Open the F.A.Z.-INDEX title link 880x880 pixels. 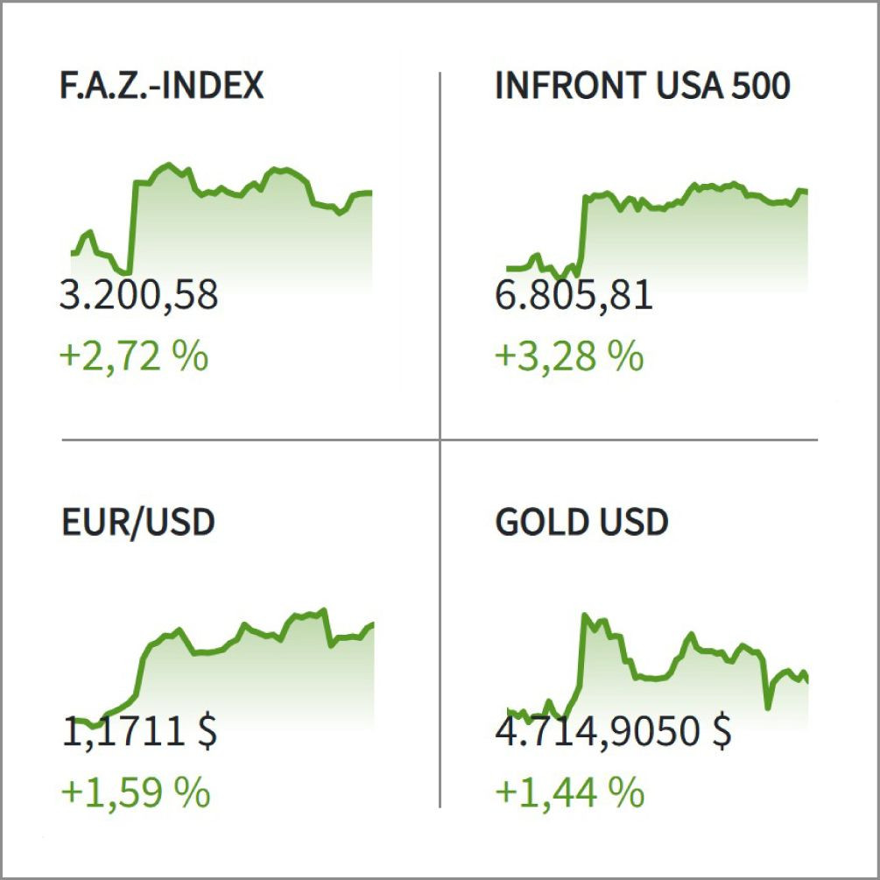tap(162, 86)
